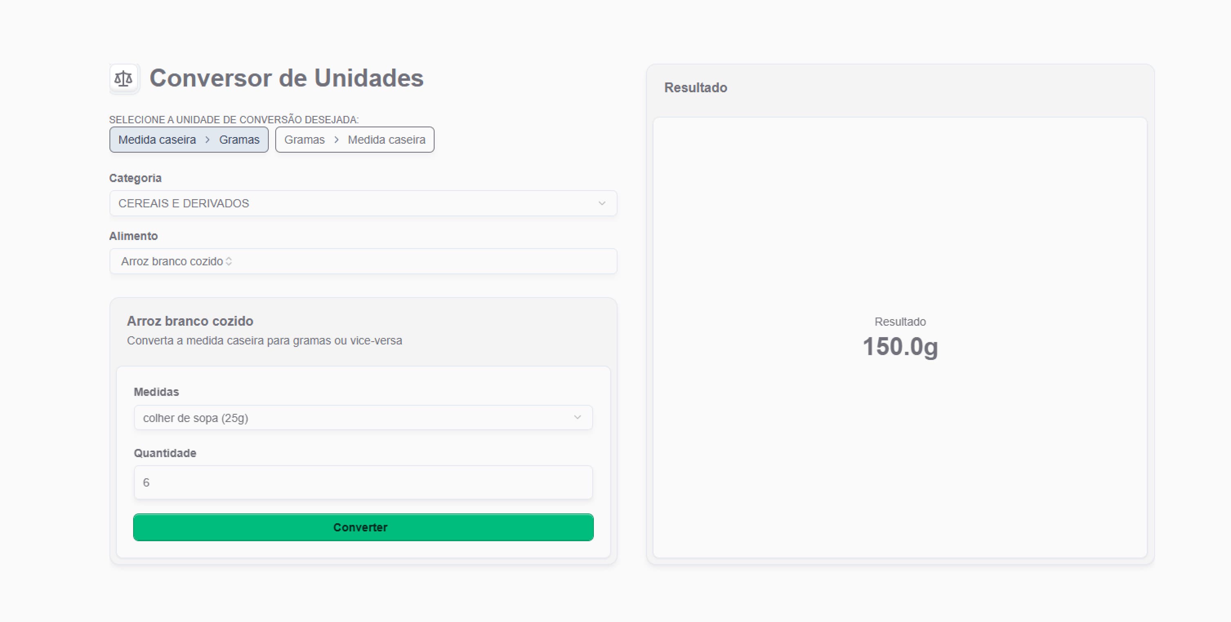The height and width of the screenshot is (622, 1231).
Task: Click the 150.0g result value
Action: tap(900, 347)
